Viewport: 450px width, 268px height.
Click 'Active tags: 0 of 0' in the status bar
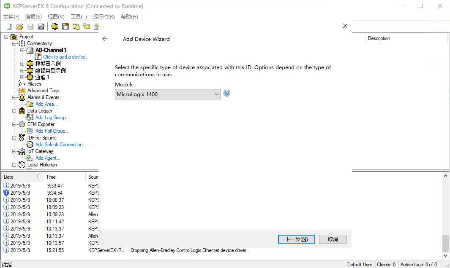(x=419, y=265)
